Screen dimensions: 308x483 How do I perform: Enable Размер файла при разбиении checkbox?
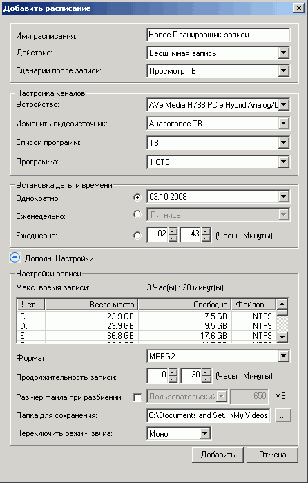click(137, 397)
